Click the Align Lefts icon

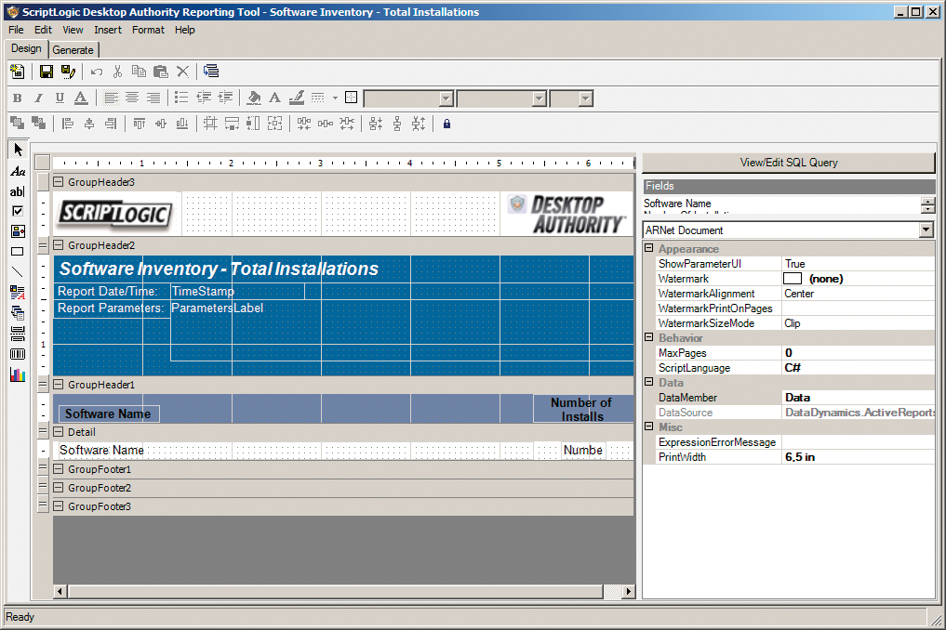pos(68,124)
